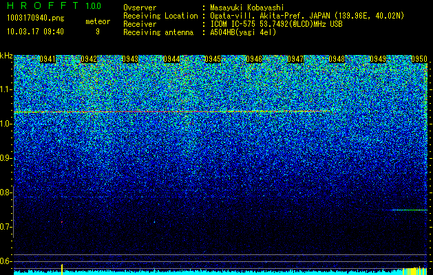Click the 0943 time marker

click(130, 59)
